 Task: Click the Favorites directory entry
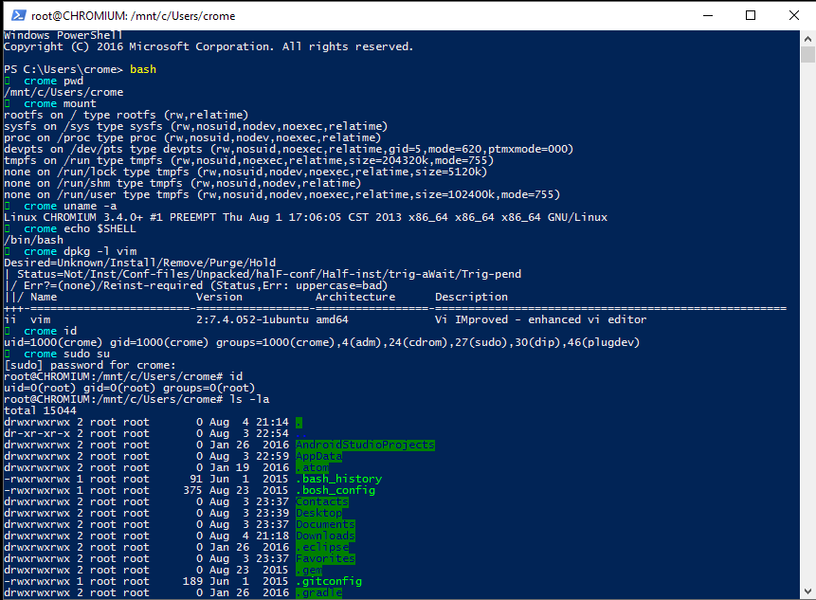[325, 559]
